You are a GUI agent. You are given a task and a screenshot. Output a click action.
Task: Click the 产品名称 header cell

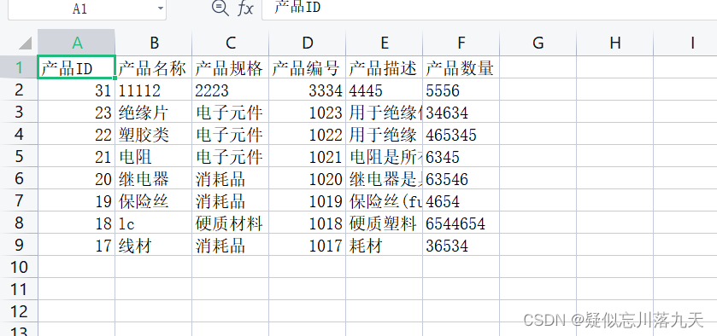click(154, 67)
